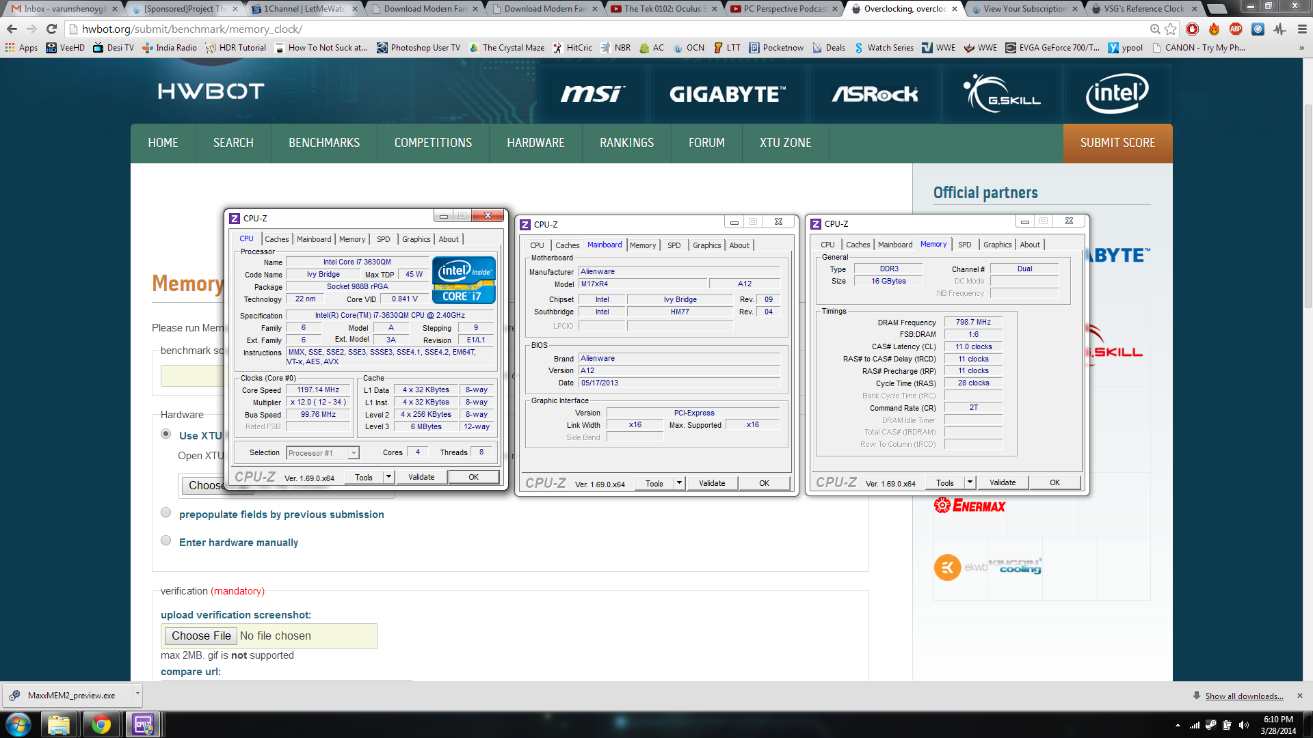Click the SUBMIT SCORE button
1313x738 pixels.
pyautogui.click(x=1117, y=143)
